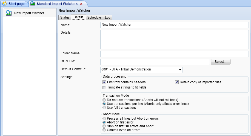Click the Standard Import Watchers tab icon
The width and height of the screenshot is (251, 136).
(33, 4)
